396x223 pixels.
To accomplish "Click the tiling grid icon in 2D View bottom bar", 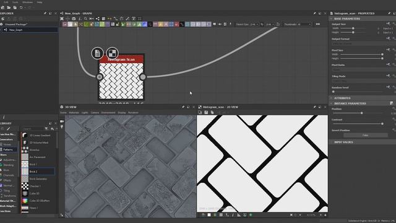I will [x=221, y=215].
